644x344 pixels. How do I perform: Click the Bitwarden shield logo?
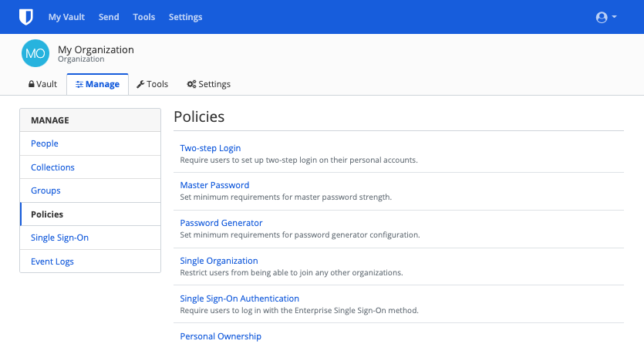[x=26, y=17]
